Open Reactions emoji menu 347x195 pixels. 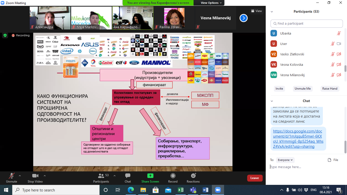click(x=193, y=178)
